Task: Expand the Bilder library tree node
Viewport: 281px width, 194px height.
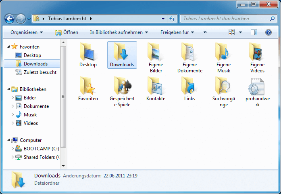Action: coord(12,98)
